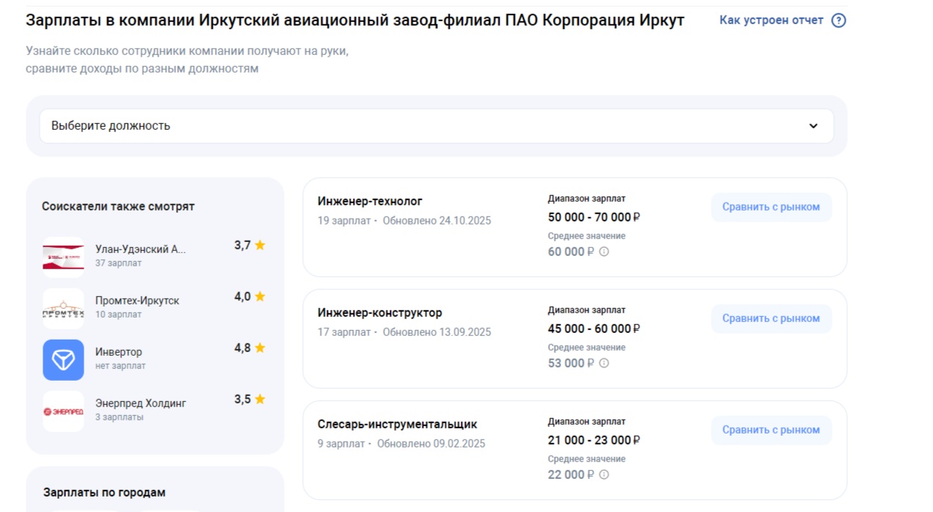Click '3 зарплаты' under Энерпред Холдинг
Image resolution: width=933 pixels, height=512 pixels.
120,417
